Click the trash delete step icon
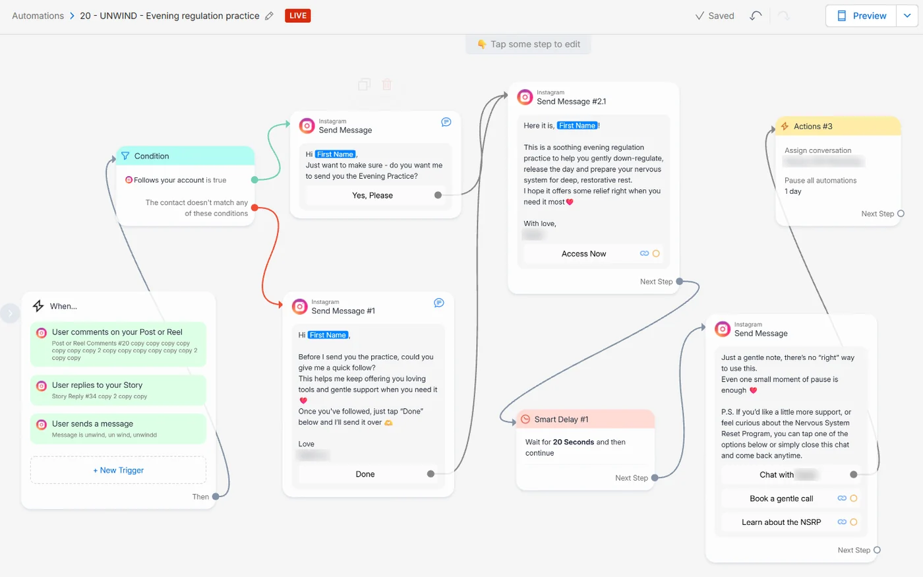The width and height of the screenshot is (923, 577). tap(387, 84)
